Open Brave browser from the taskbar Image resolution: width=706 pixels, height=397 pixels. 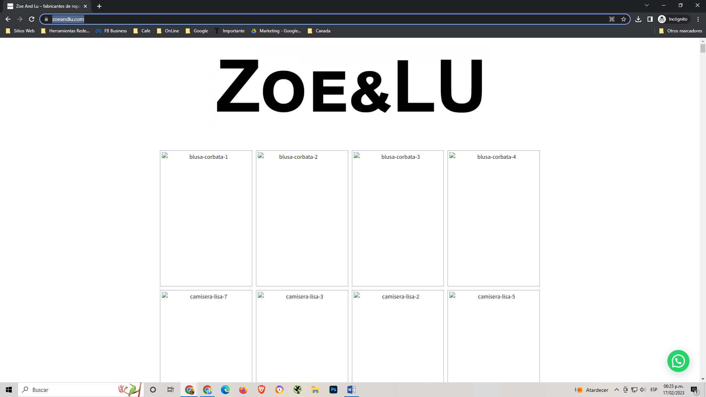click(261, 390)
